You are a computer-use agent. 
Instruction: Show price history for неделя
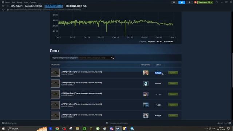151,41
